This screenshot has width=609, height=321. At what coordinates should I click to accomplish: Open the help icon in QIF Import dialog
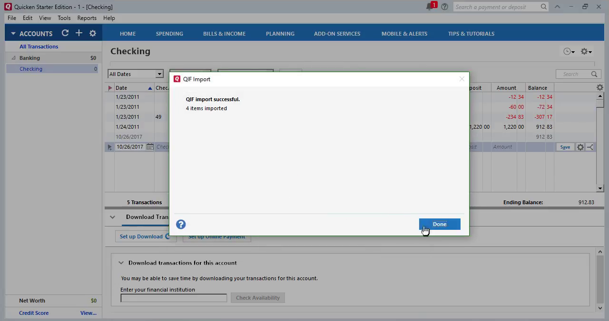pyautogui.click(x=181, y=224)
